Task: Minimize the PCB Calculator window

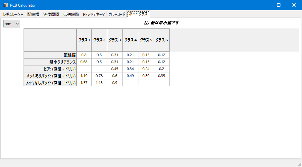Action: [264, 5]
